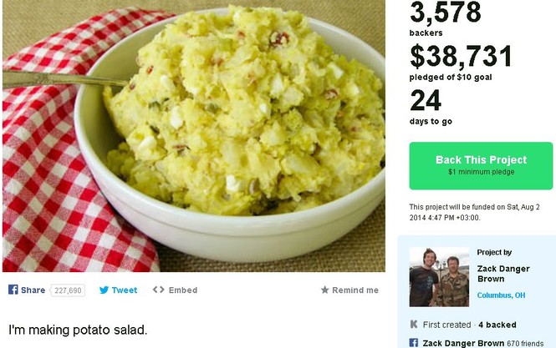Click the creator profile photo thumbnail
556x348 pixels.
point(439,277)
